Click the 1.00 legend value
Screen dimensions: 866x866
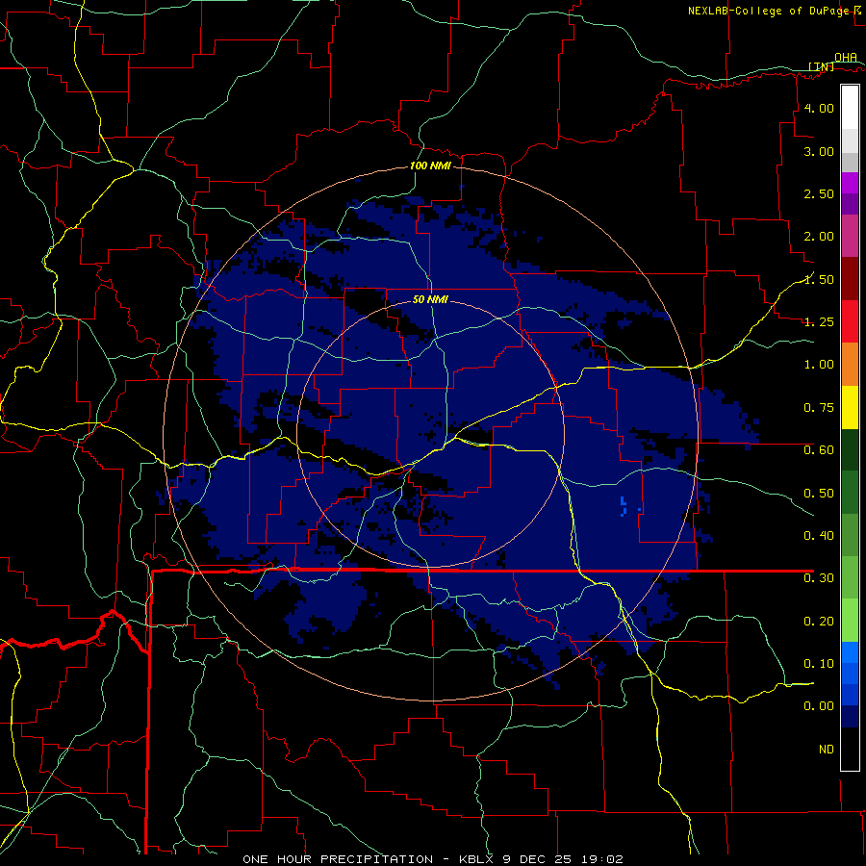click(x=819, y=365)
